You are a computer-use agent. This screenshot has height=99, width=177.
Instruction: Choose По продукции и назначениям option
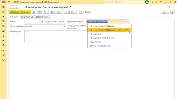tap(109, 38)
